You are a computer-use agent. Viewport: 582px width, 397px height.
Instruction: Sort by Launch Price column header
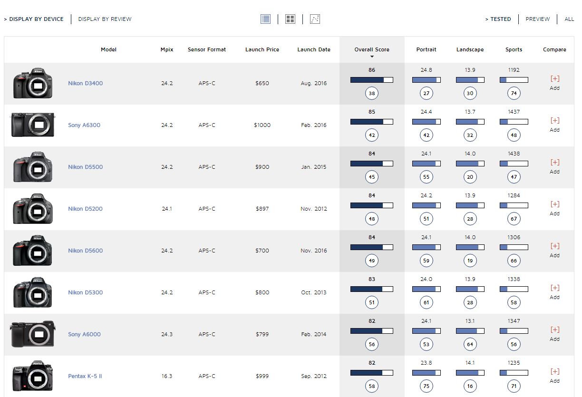[262, 49]
